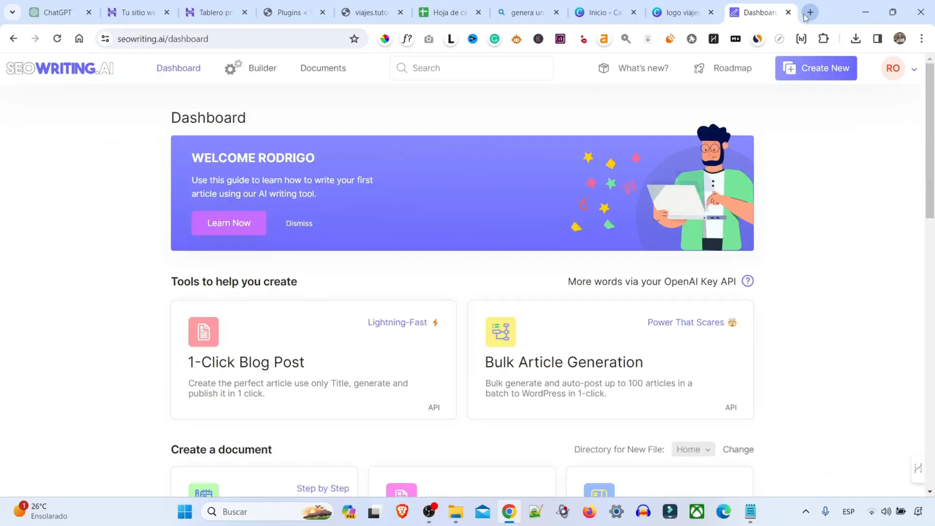Show hidden icons in system tray

[x=805, y=511]
